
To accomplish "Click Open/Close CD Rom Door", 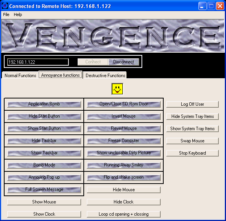I will coord(124,104).
